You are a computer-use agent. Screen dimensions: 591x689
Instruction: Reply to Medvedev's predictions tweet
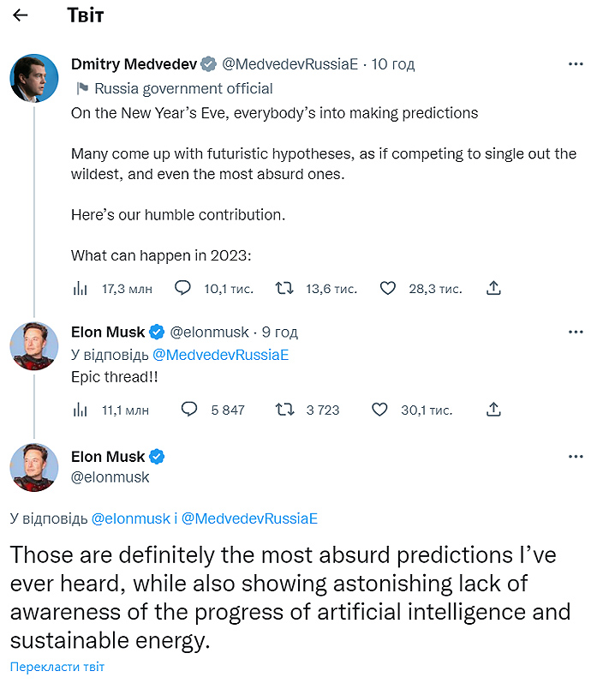coord(182,289)
